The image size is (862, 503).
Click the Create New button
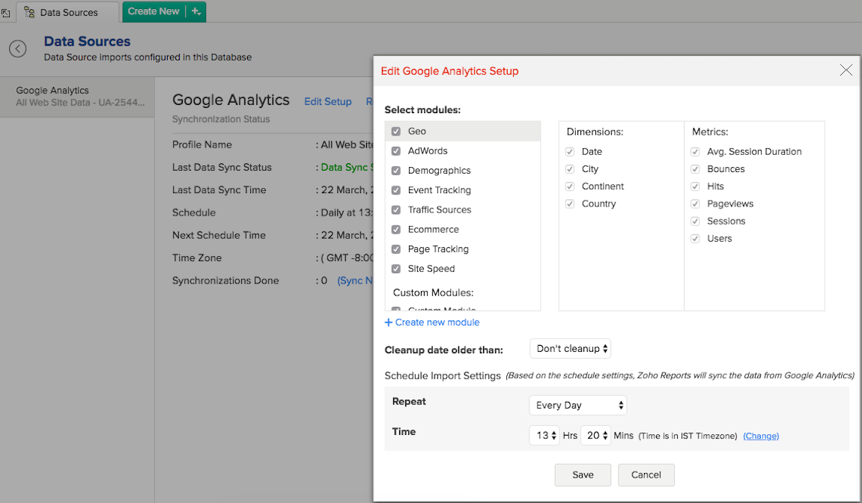[154, 12]
